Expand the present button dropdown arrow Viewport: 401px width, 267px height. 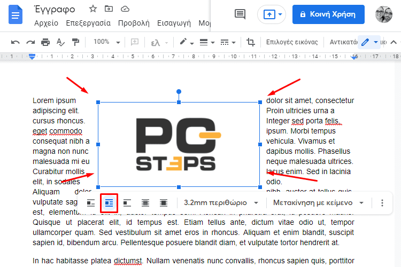280,14
